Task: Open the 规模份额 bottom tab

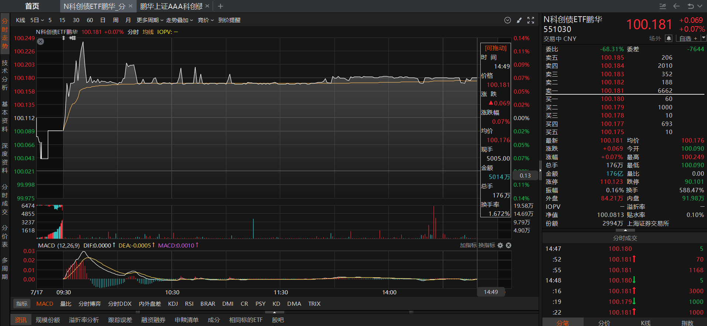Action: click(x=48, y=320)
